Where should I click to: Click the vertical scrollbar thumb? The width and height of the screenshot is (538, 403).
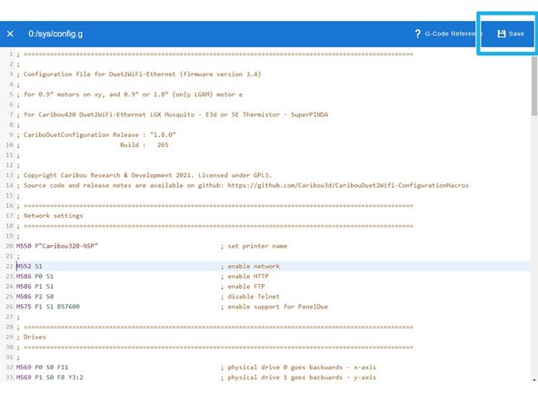click(x=534, y=86)
